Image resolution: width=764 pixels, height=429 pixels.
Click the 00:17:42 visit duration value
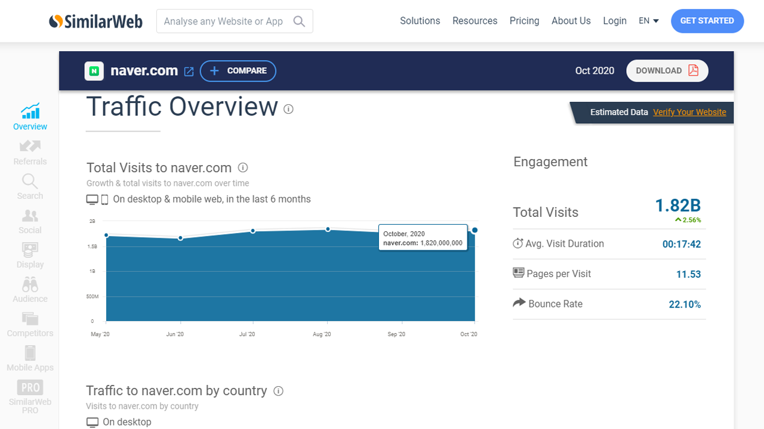tap(682, 244)
